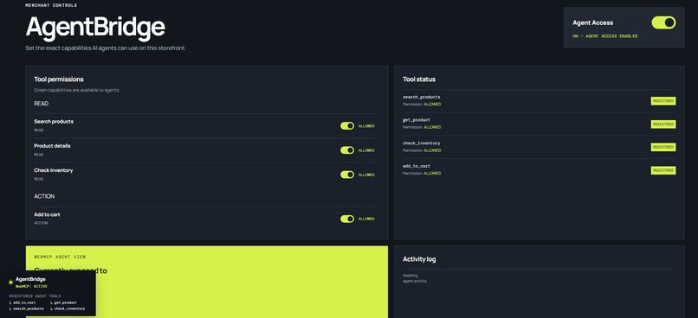Click the Activity log heading
Screen dimensions: 698x318
pyautogui.click(x=419, y=259)
